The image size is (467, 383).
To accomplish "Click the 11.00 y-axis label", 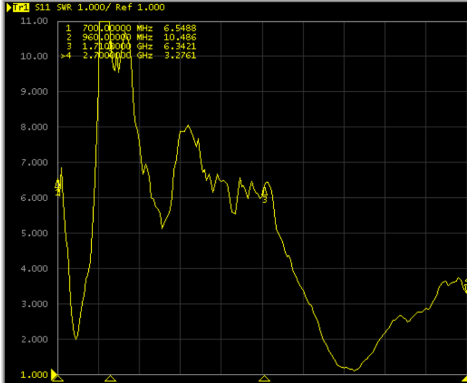I will (x=34, y=21).
